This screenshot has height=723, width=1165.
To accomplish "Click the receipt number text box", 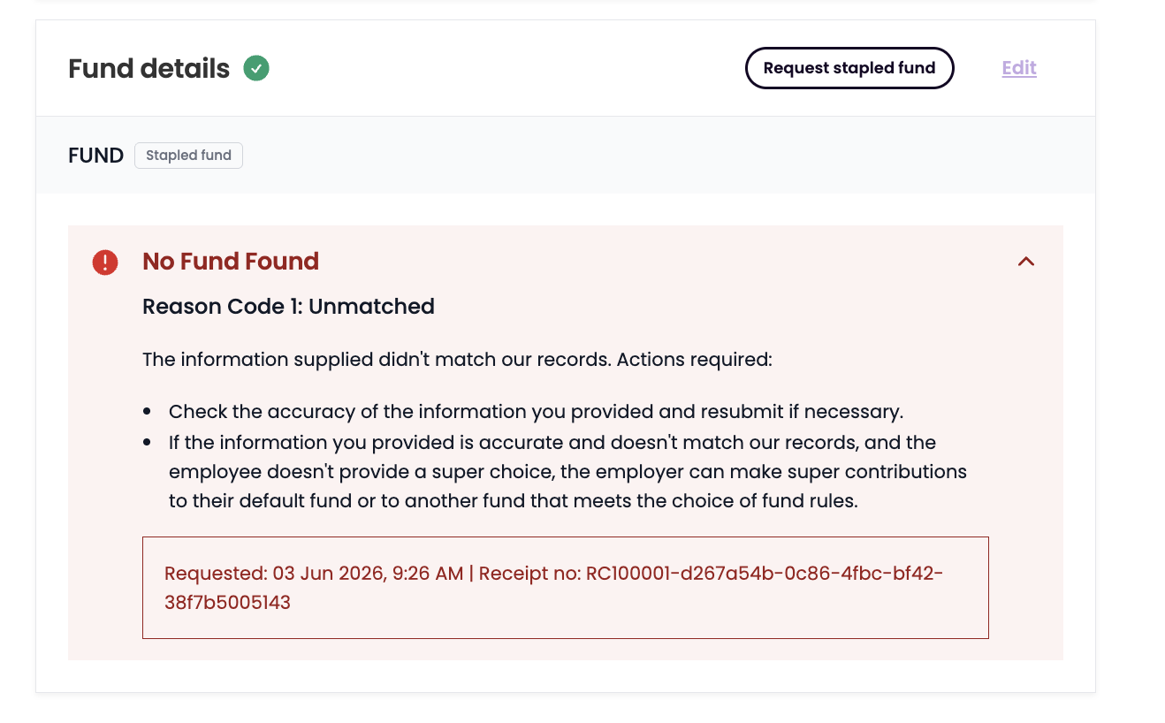I will click(566, 588).
